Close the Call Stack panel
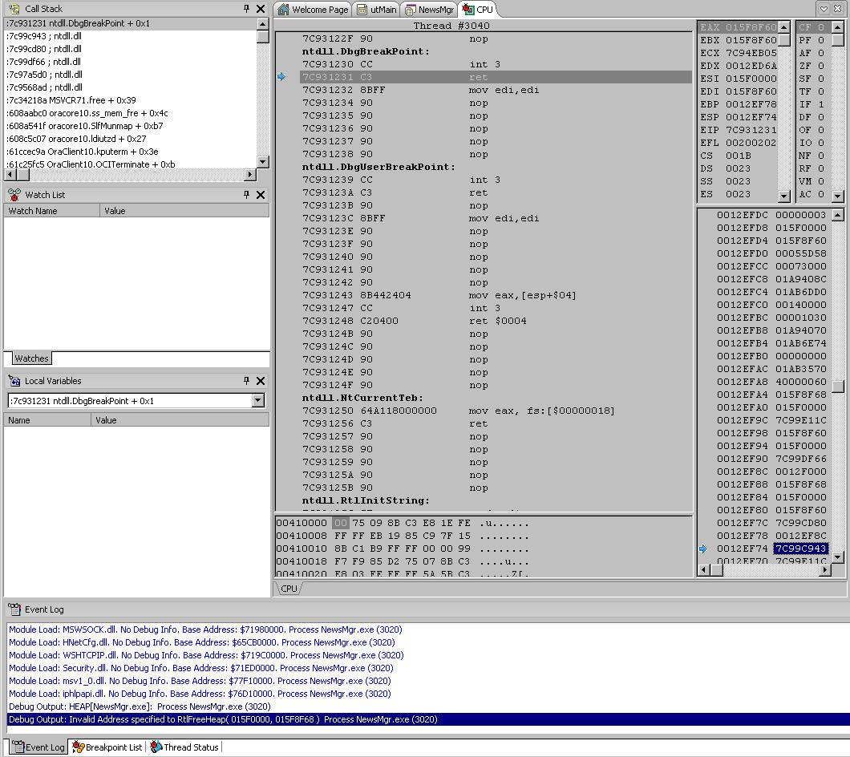The image size is (850, 757). [261, 9]
